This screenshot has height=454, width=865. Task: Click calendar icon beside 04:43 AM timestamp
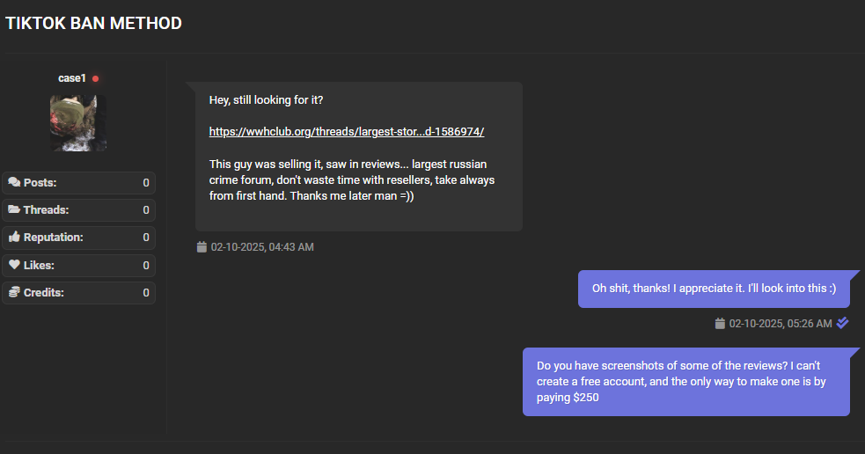(202, 246)
